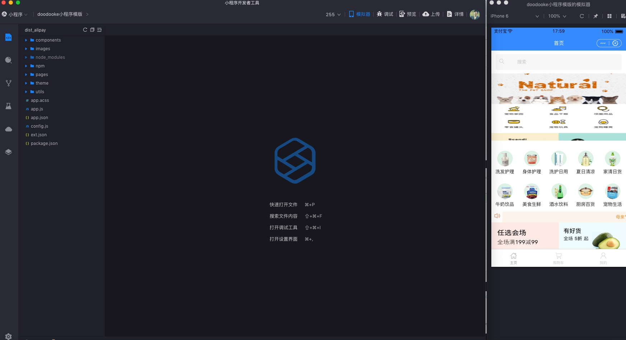Refresh the dist_alipay file tree
This screenshot has width=626, height=340.
pos(85,30)
